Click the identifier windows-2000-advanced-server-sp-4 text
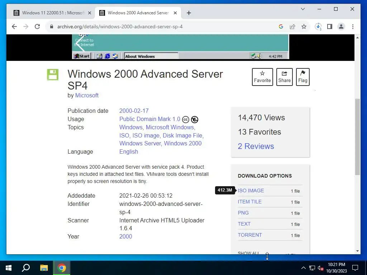Viewport: 367px width, 275px height. 161,208
